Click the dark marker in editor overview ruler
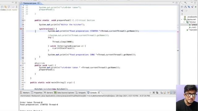 click(178, 51)
